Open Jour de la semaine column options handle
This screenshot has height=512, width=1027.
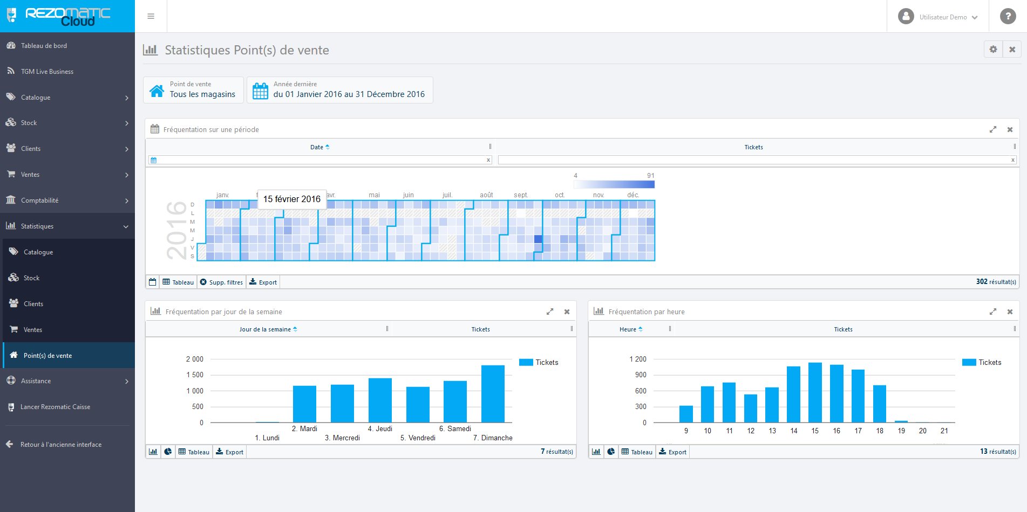click(387, 329)
